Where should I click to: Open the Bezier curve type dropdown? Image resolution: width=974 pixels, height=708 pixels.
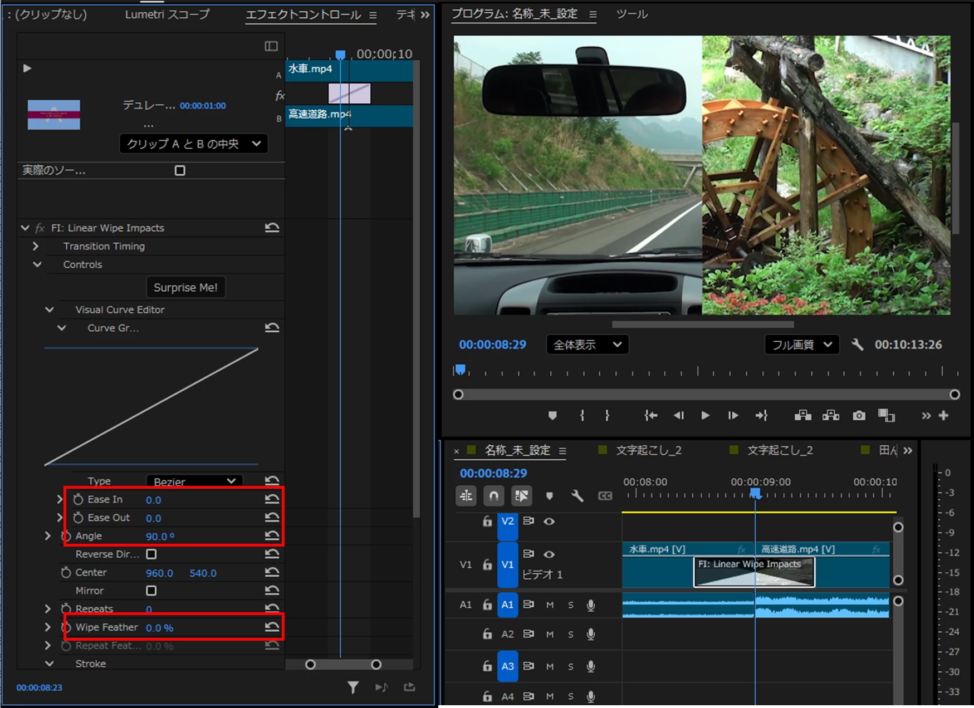[194, 481]
